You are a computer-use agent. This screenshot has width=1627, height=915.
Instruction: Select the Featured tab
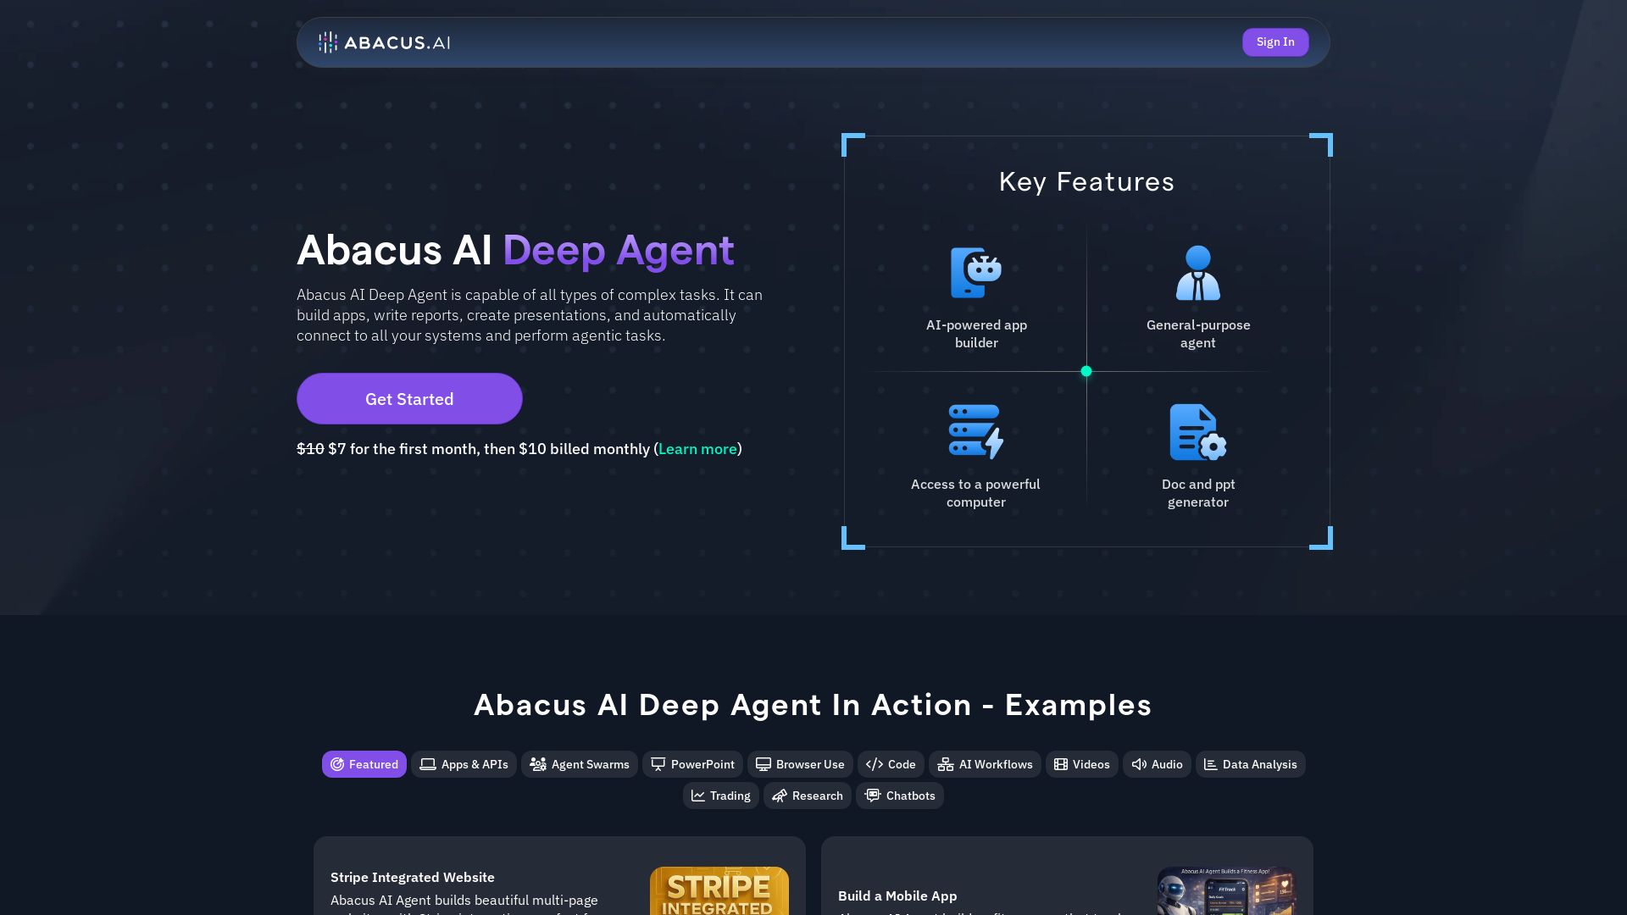click(x=364, y=764)
